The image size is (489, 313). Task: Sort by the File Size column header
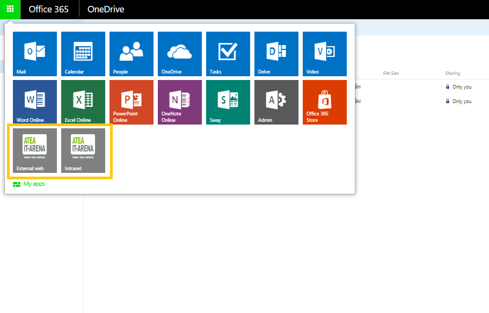click(x=391, y=73)
